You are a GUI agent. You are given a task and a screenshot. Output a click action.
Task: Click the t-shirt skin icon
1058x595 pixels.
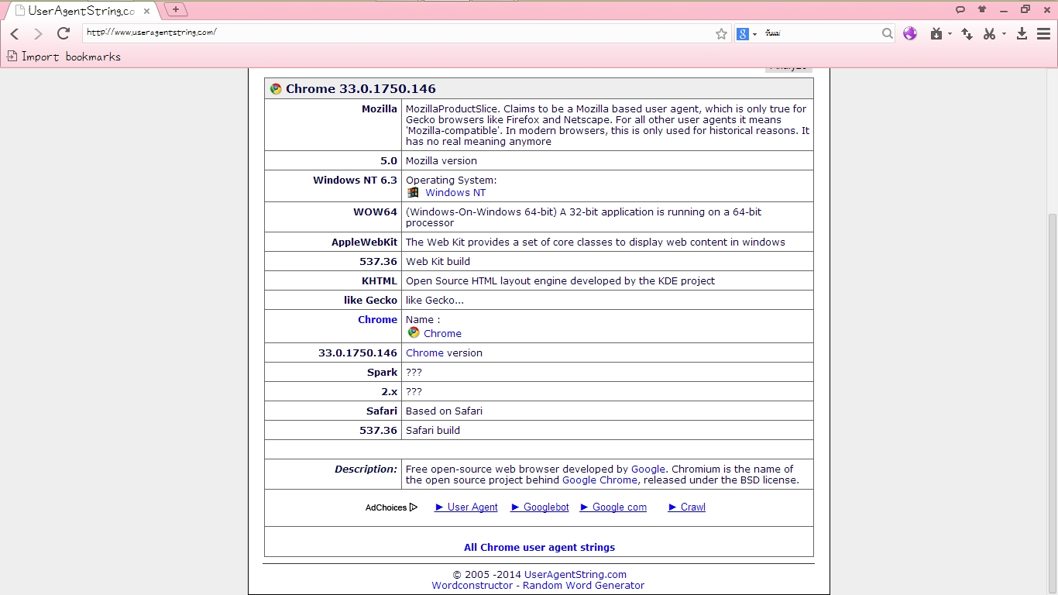[x=982, y=9]
